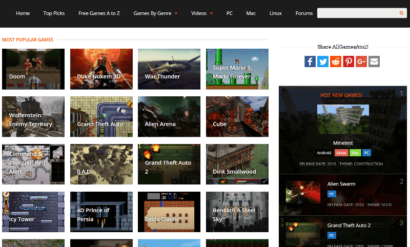Open the Alien Swarm title link

341,184
